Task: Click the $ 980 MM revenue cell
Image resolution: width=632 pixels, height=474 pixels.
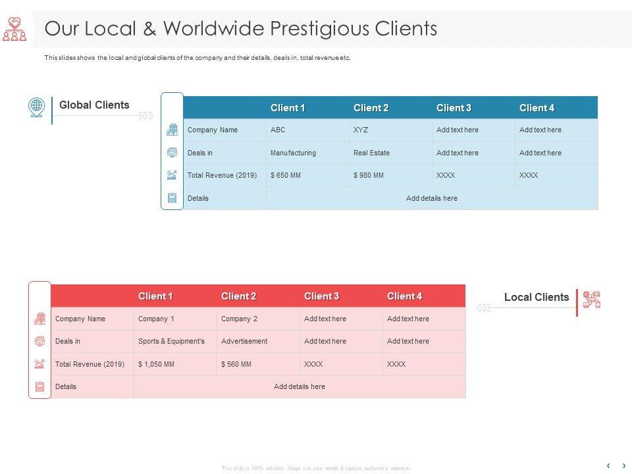Action: tap(369, 175)
